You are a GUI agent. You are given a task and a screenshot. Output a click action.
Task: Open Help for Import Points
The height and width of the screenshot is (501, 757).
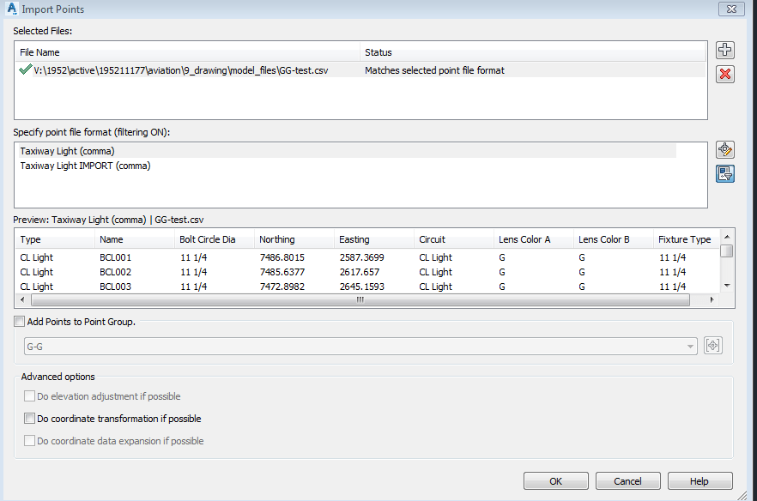click(699, 480)
